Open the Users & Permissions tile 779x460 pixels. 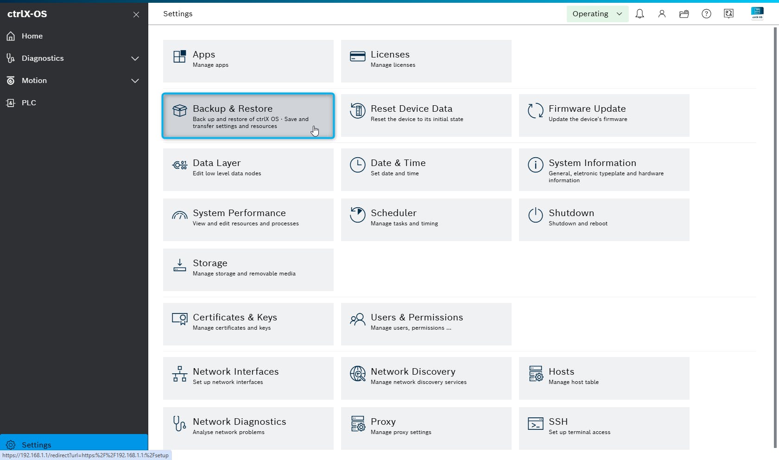point(426,324)
